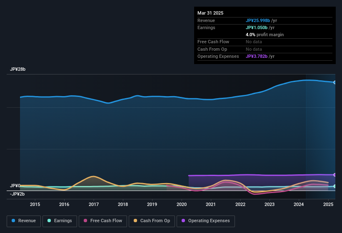Screen dimensions: 342x233
Task: Click the Revenue end-point marker on chart
Action: [x=335, y=82]
